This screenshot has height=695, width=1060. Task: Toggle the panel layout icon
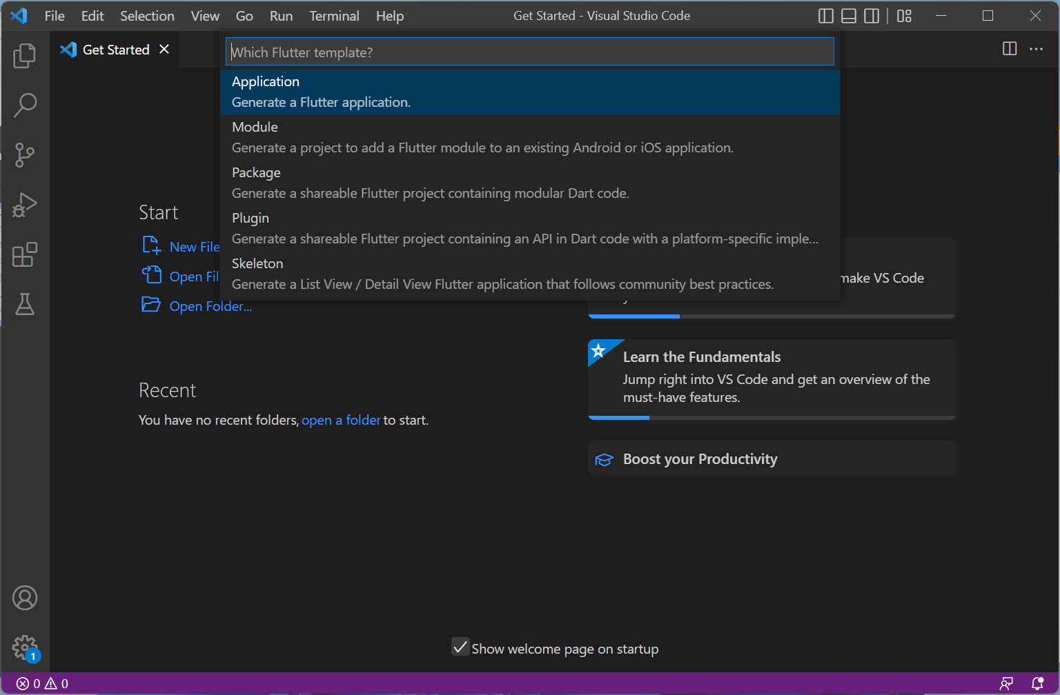[x=849, y=16]
